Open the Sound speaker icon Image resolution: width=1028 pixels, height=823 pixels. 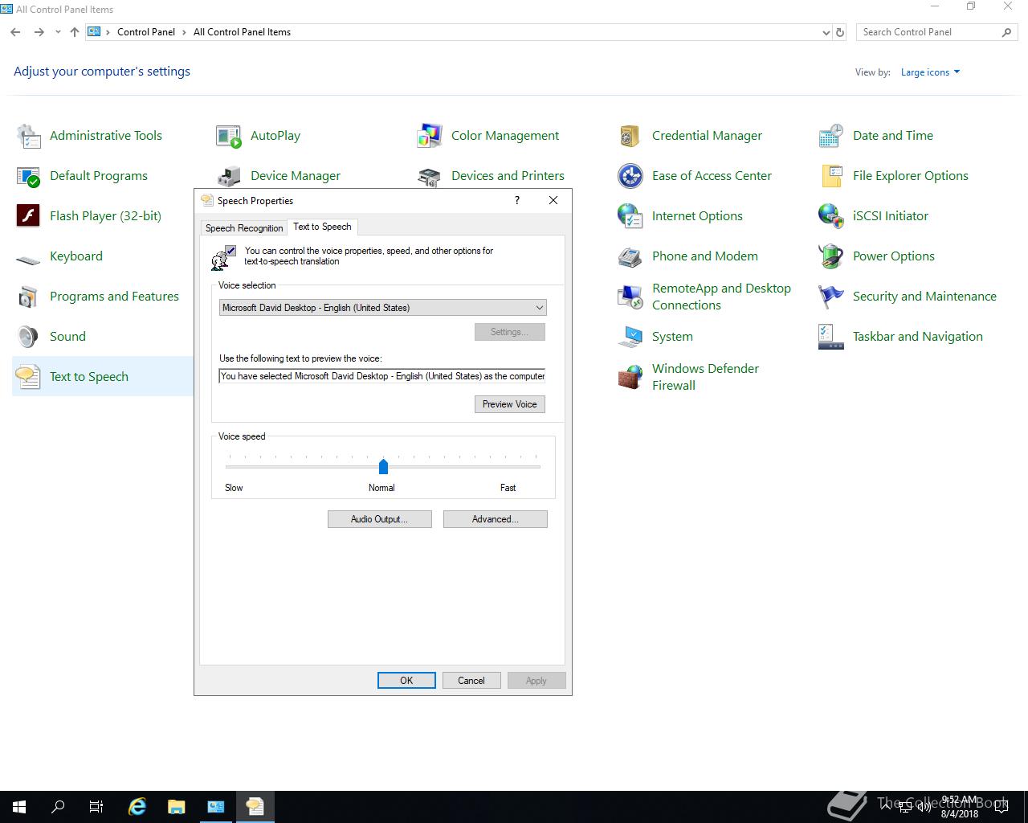[28, 337]
